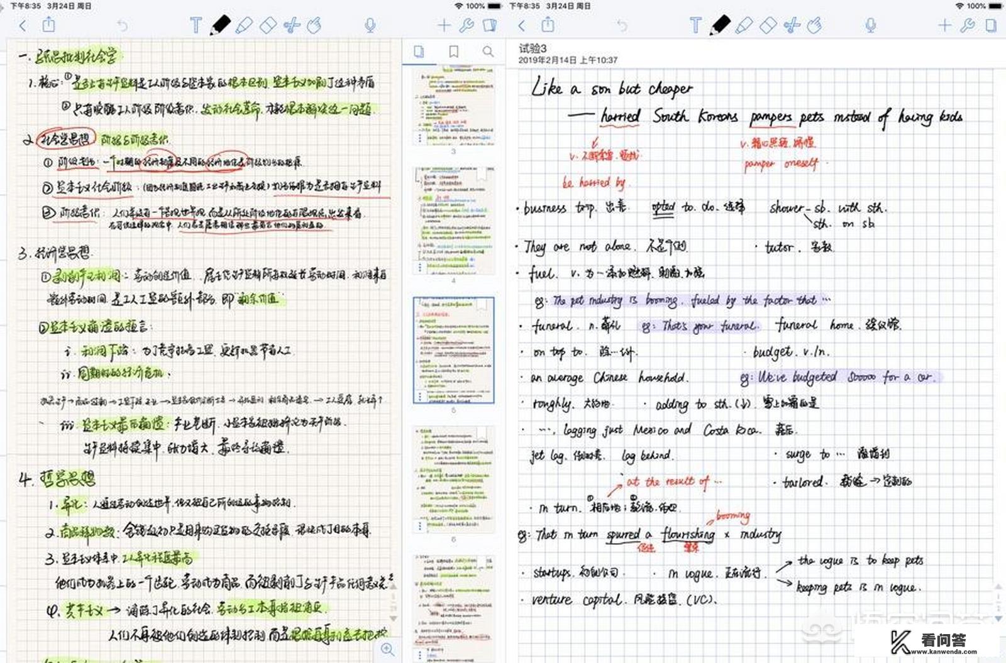Open the last partially visible page thumbnail
The width and height of the screenshot is (1006, 663).
(453, 608)
